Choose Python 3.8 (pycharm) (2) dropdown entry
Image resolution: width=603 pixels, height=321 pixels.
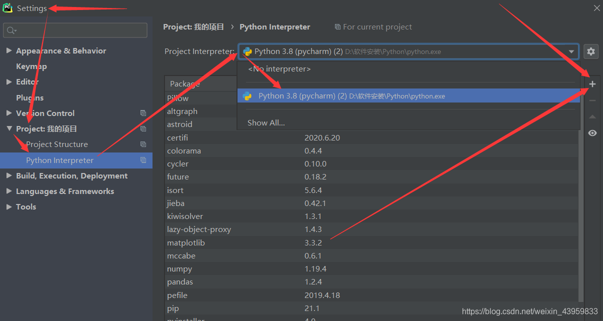click(x=408, y=96)
